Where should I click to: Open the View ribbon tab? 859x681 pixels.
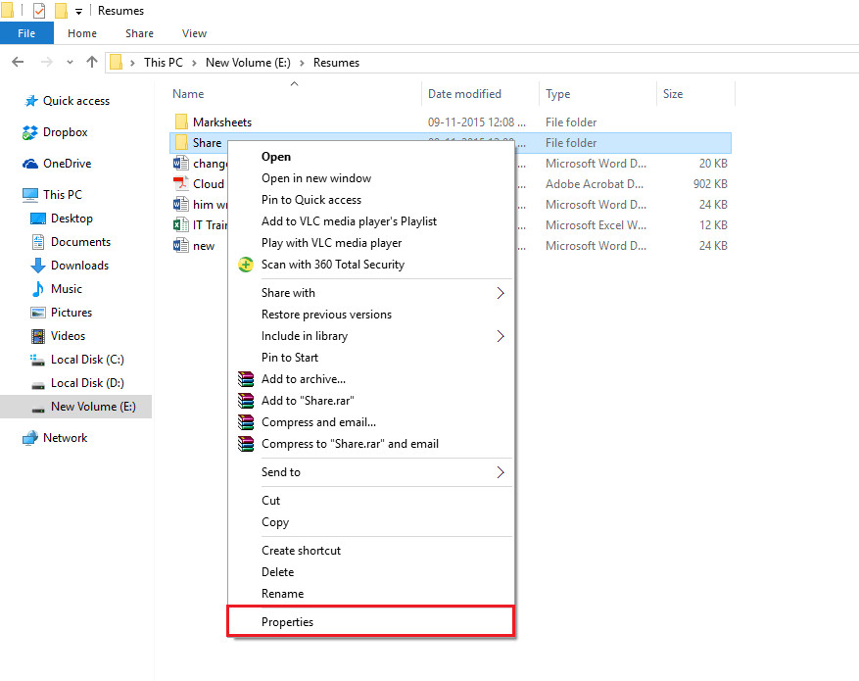click(194, 33)
